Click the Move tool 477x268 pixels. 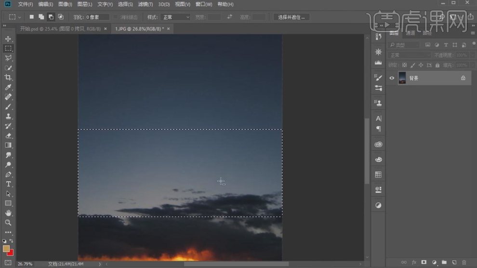[x=8, y=39]
